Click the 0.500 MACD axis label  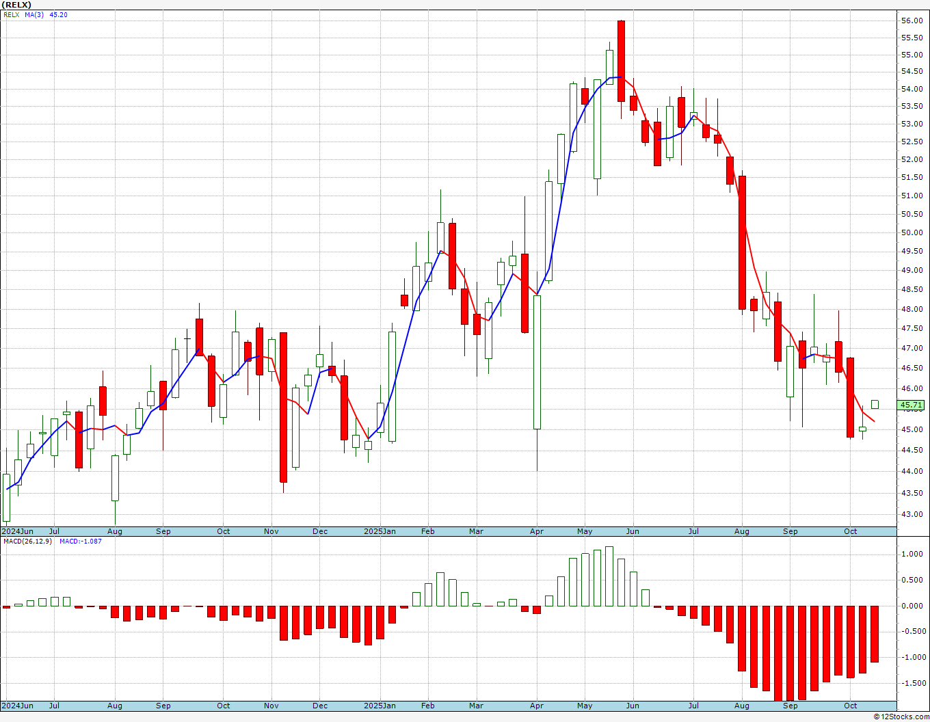pyautogui.click(x=913, y=580)
